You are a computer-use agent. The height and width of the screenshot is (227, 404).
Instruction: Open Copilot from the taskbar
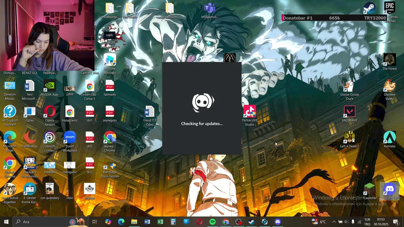coord(108,222)
